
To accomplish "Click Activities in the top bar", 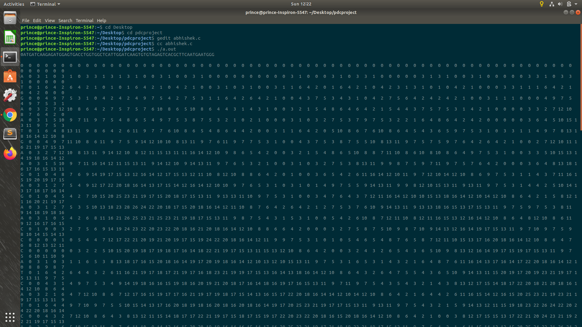I will (14, 4).
